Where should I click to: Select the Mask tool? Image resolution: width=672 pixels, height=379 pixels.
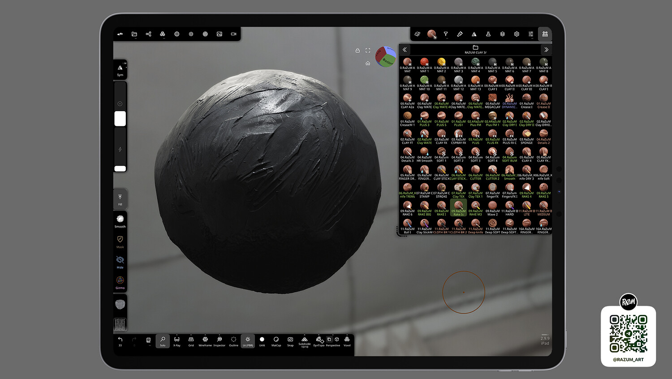click(120, 241)
